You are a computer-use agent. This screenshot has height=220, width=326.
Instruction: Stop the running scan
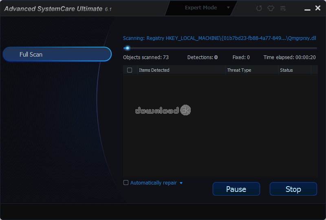click(293, 189)
